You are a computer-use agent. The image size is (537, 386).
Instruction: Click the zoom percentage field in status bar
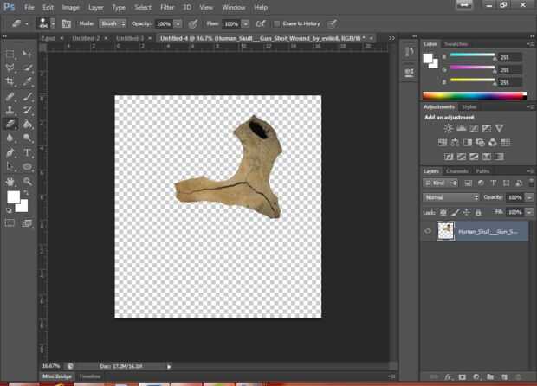[x=51, y=366]
